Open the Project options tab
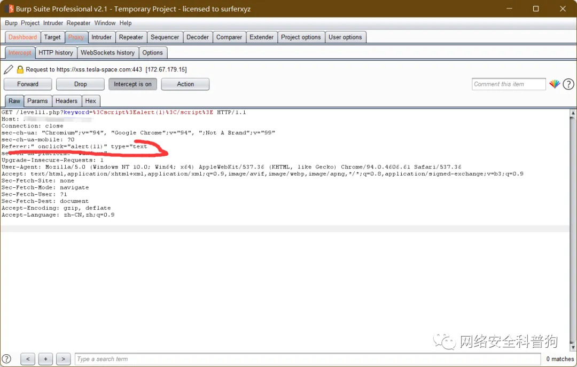Screen dimensions: 577x367 pos(301,37)
